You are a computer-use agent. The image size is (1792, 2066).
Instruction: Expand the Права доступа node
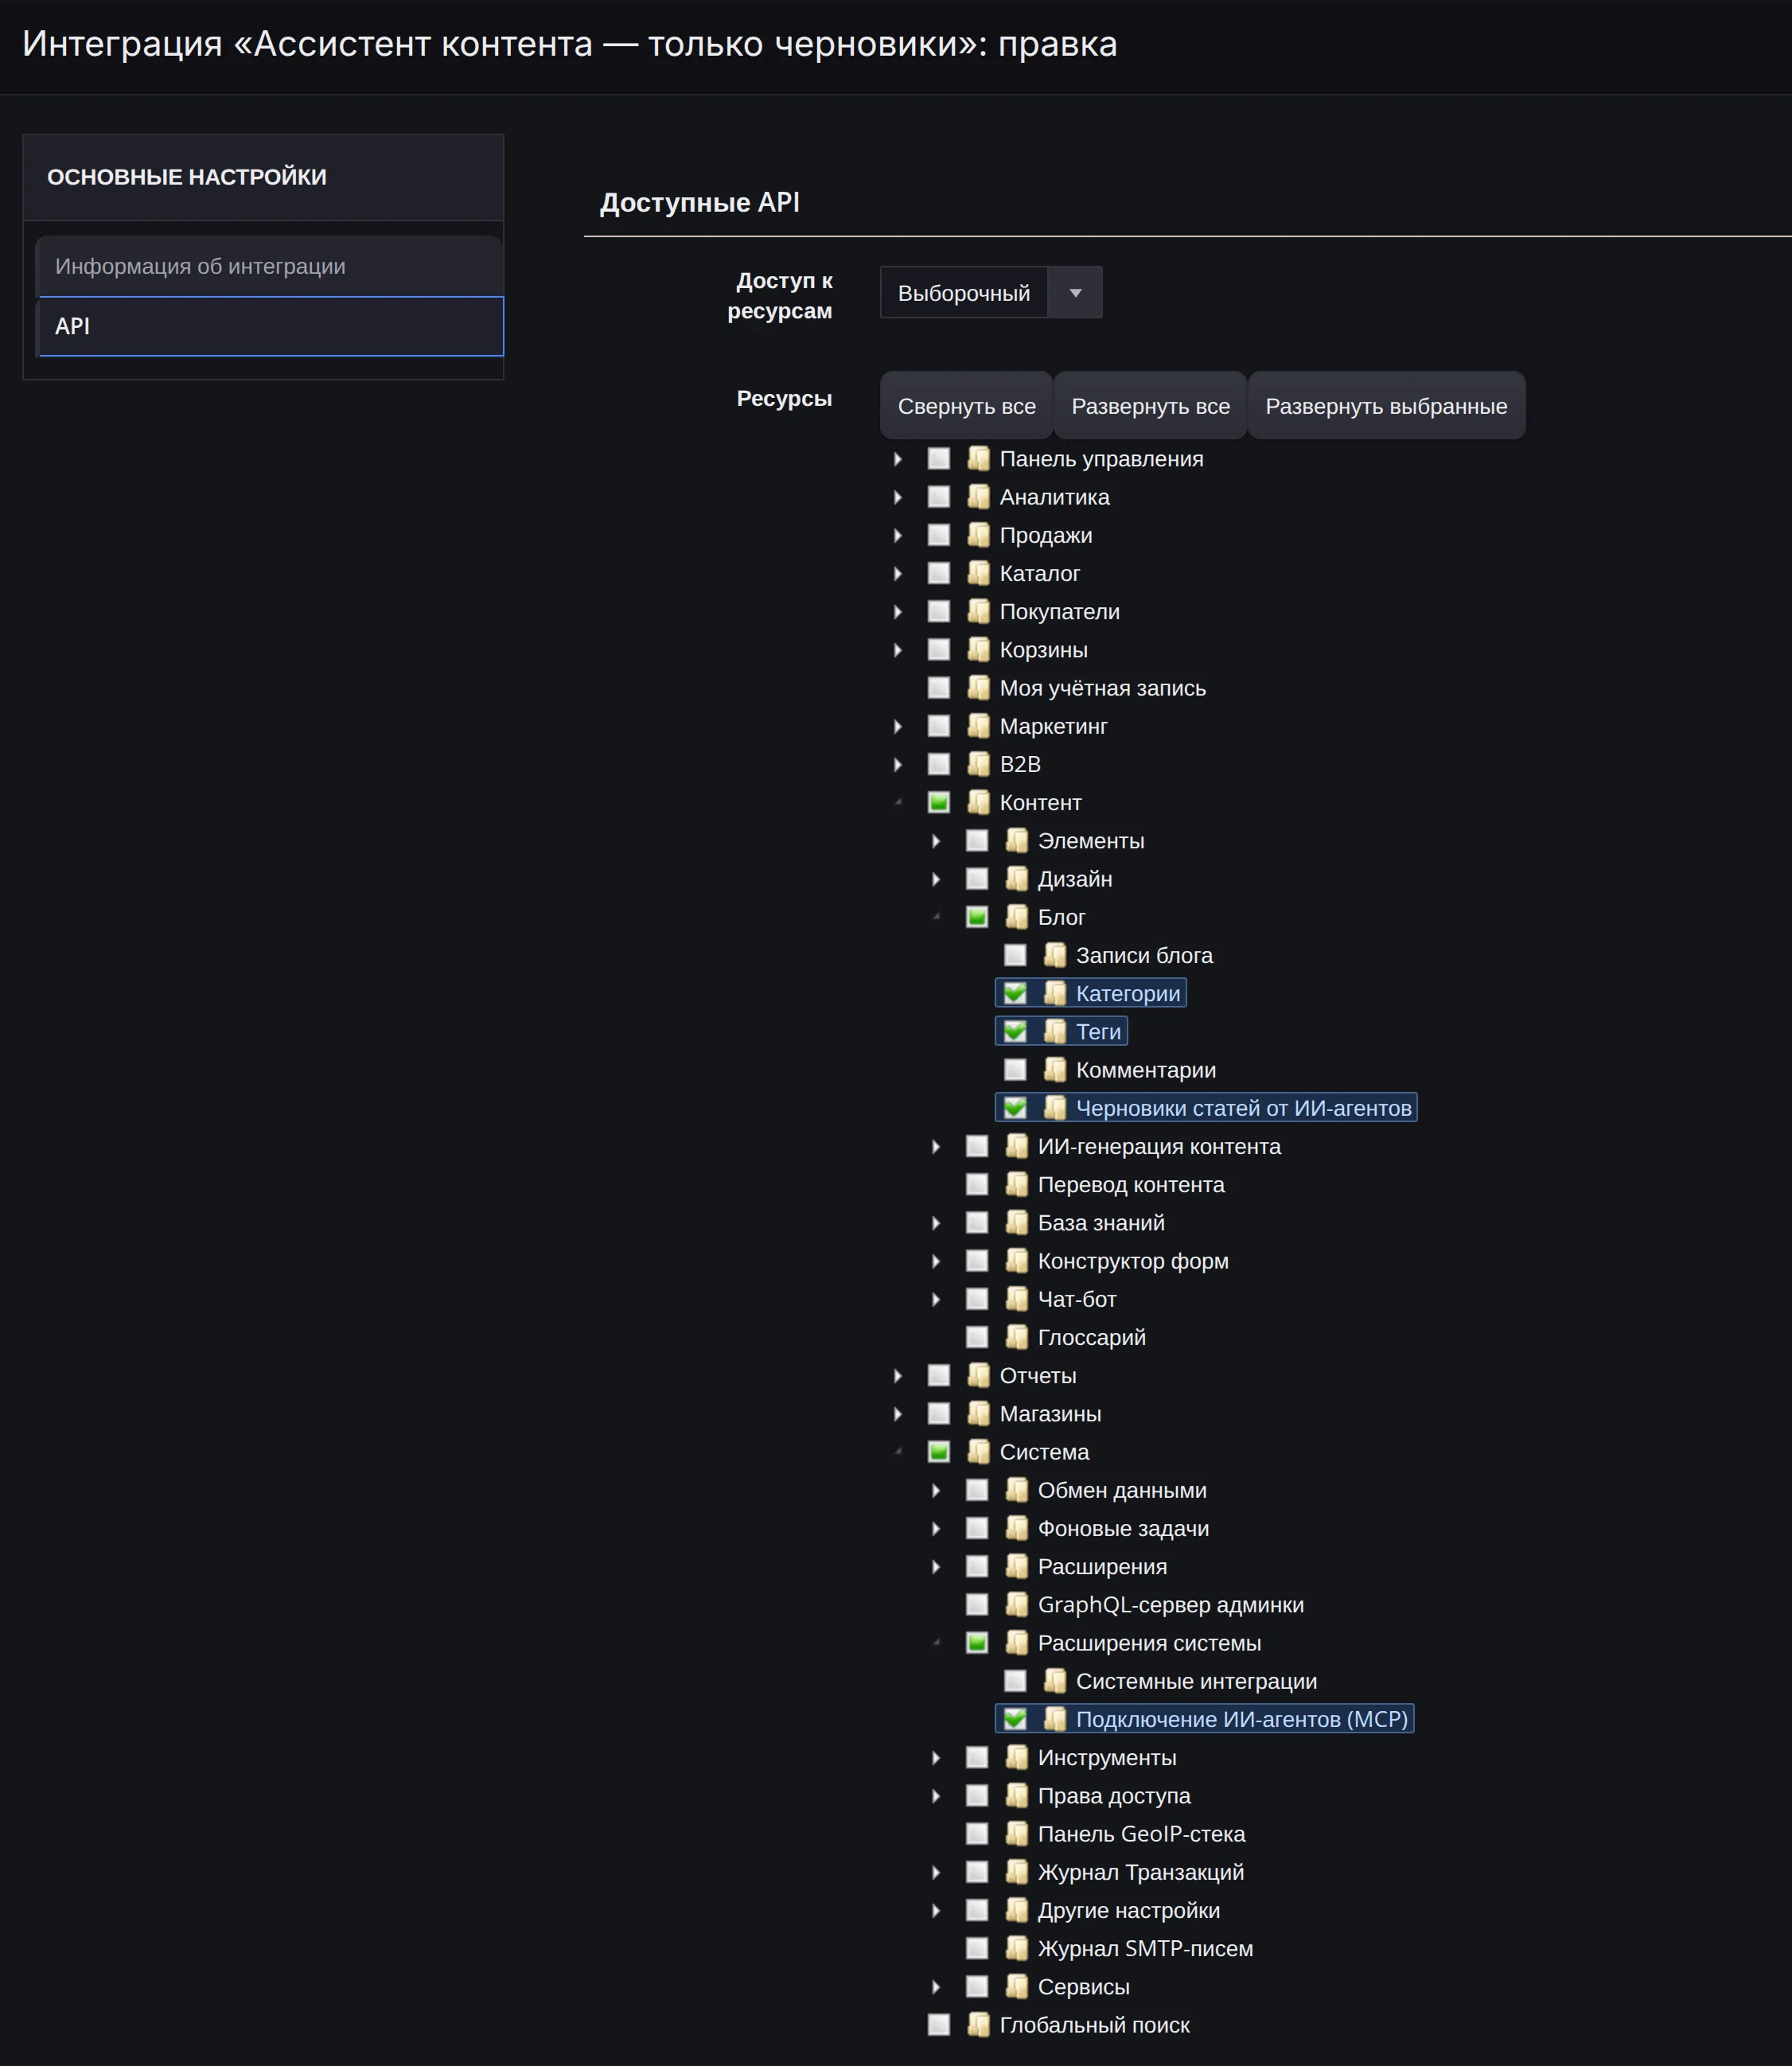pyautogui.click(x=936, y=1796)
